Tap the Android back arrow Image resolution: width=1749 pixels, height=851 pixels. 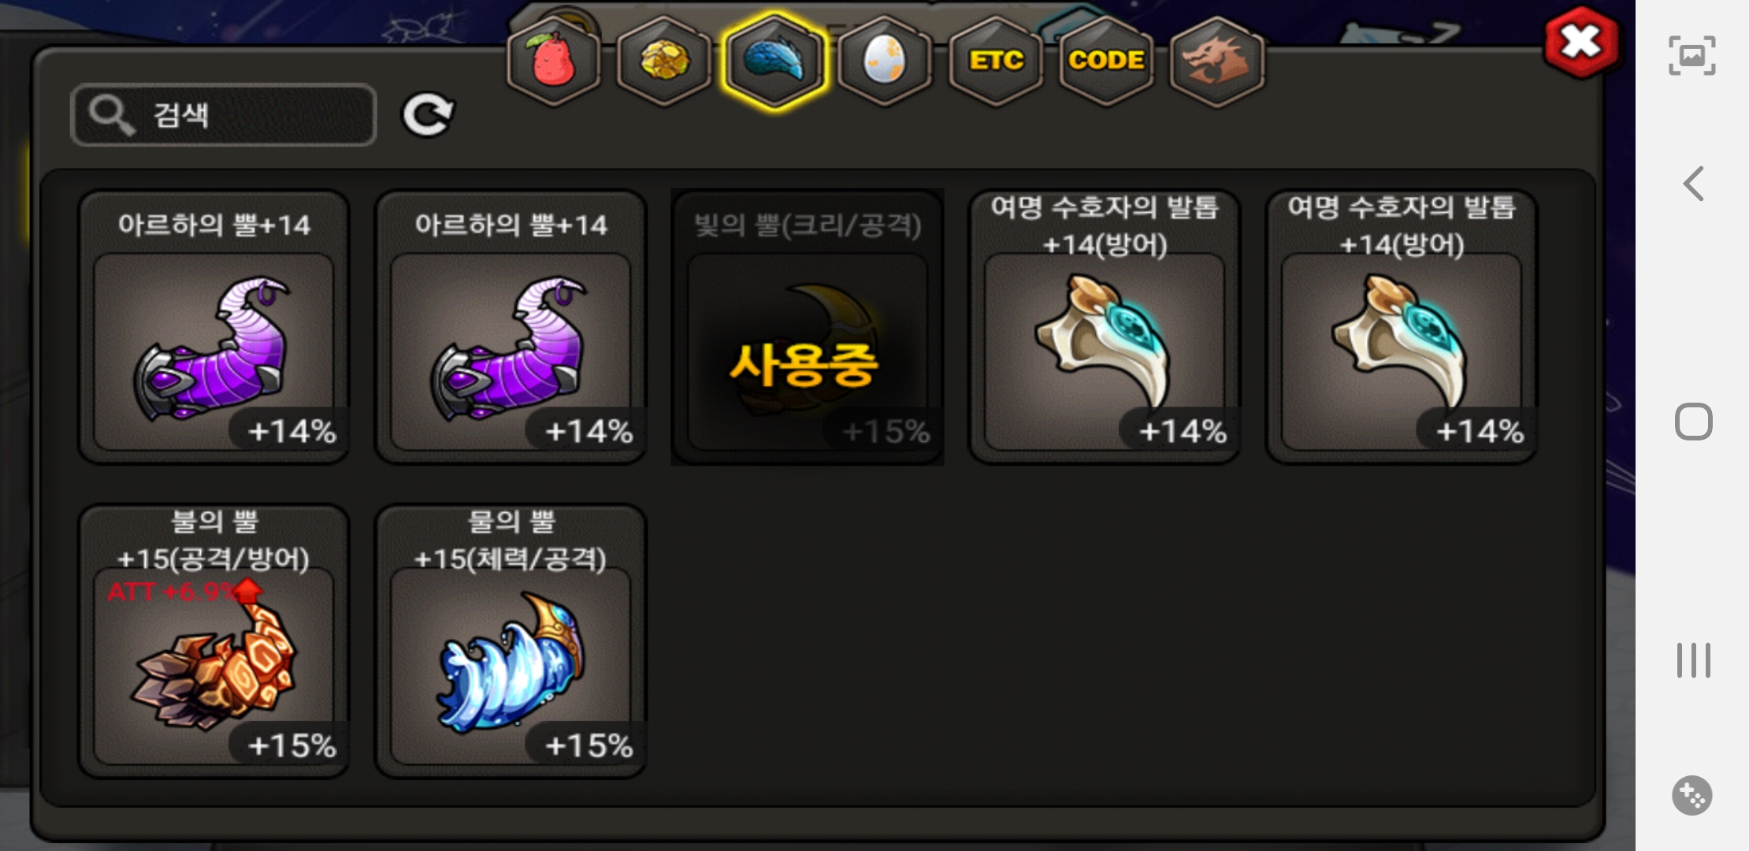click(x=1693, y=184)
